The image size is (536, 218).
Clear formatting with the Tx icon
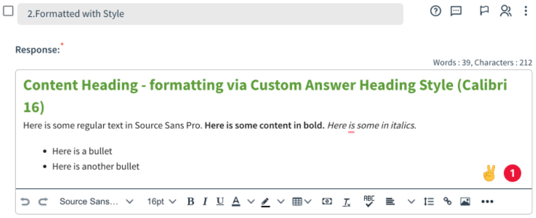coord(347,202)
